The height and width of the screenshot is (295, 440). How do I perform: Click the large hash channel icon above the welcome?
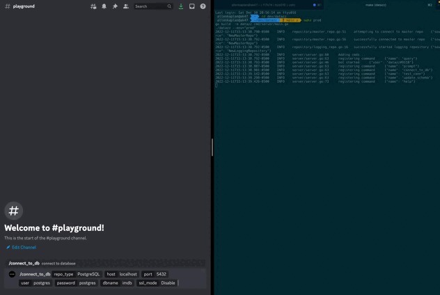click(x=13, y=211)
